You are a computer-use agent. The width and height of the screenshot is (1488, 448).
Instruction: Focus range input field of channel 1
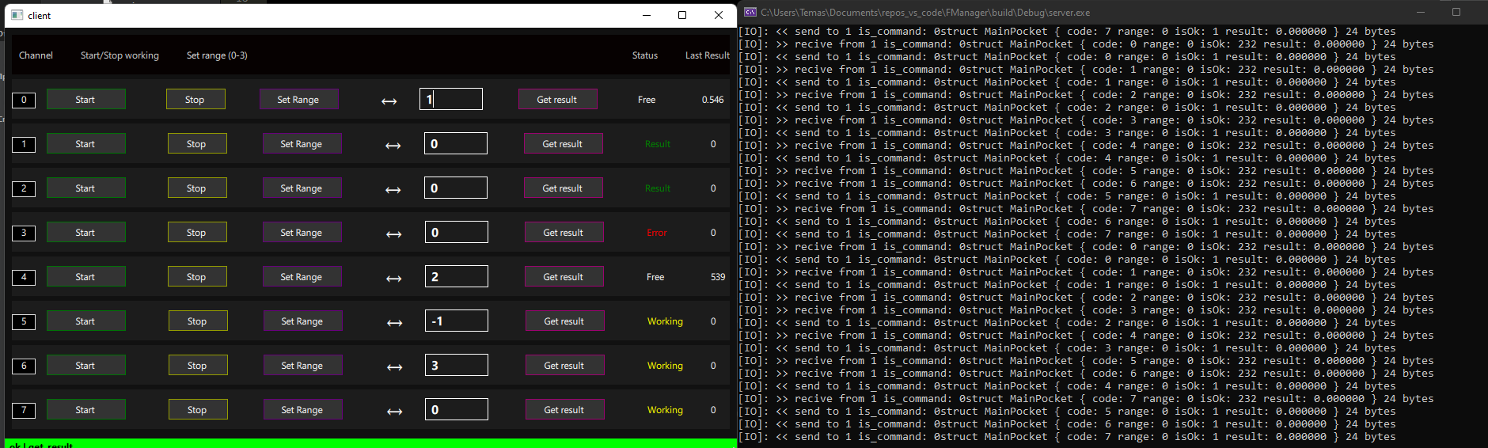click(456, 143)
